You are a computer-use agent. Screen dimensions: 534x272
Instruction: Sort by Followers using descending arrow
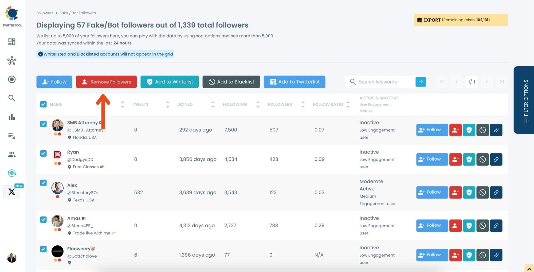click(303, 106)
